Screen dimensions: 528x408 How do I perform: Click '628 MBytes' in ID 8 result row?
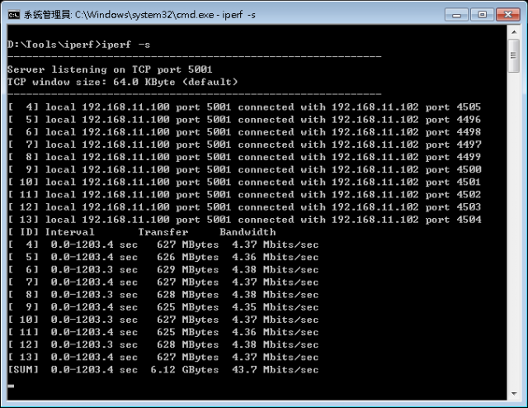[188, 294]
